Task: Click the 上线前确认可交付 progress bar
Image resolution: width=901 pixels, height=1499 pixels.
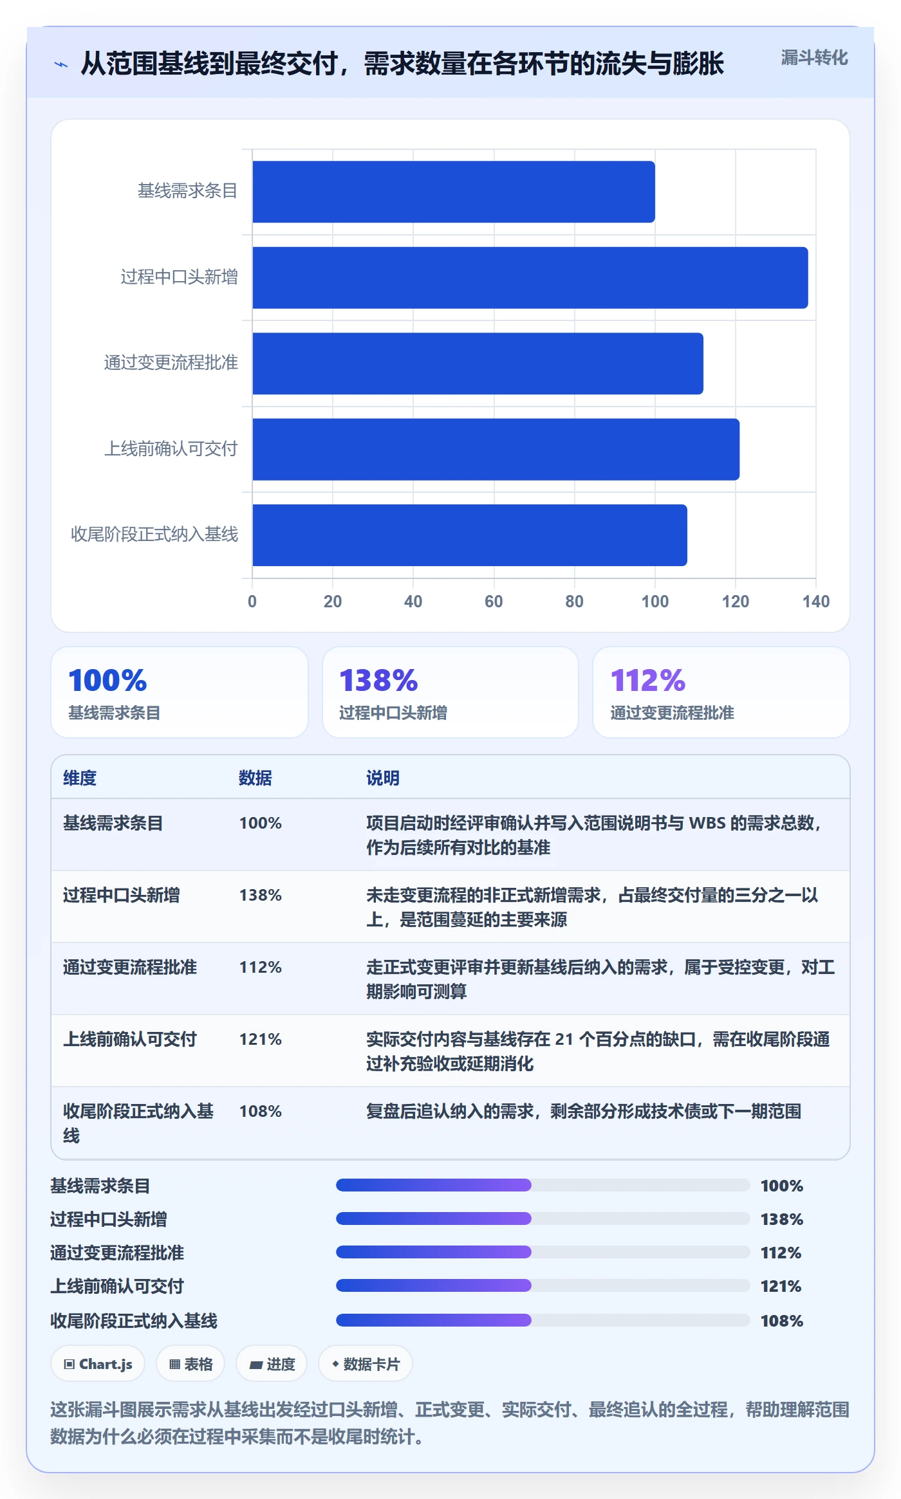Action: [543, 1285]
